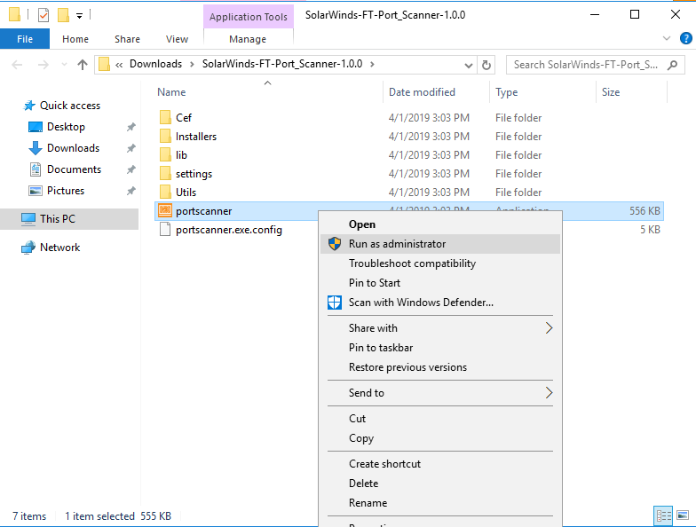Click the search magnifier icon

(673, 65)
